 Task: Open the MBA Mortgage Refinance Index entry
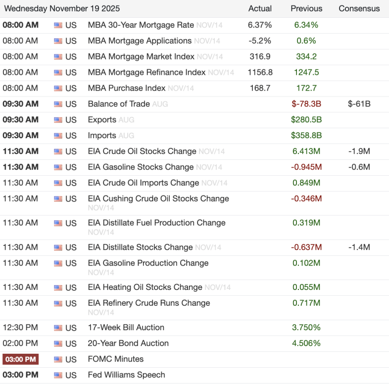tap(146, 72)
